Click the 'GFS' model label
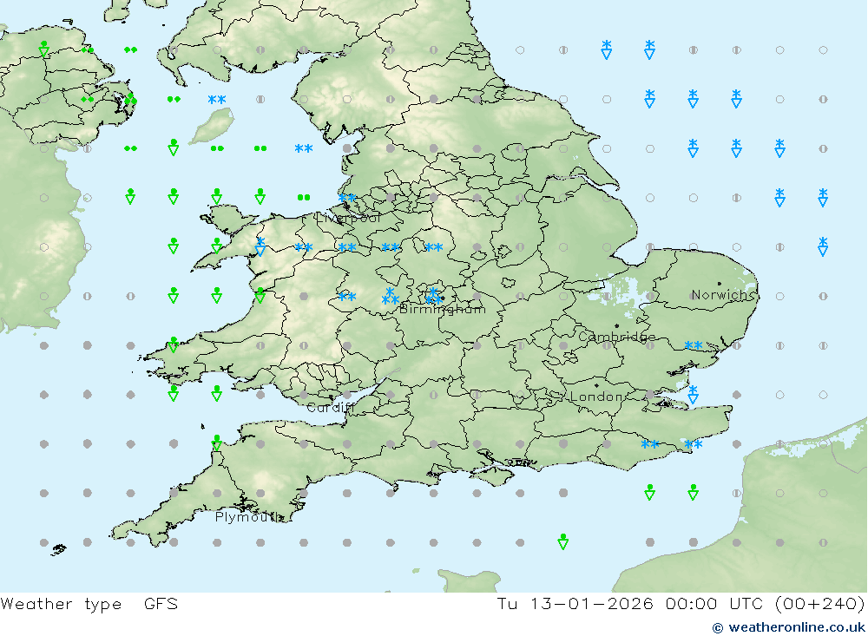 [x=161, y=603]
